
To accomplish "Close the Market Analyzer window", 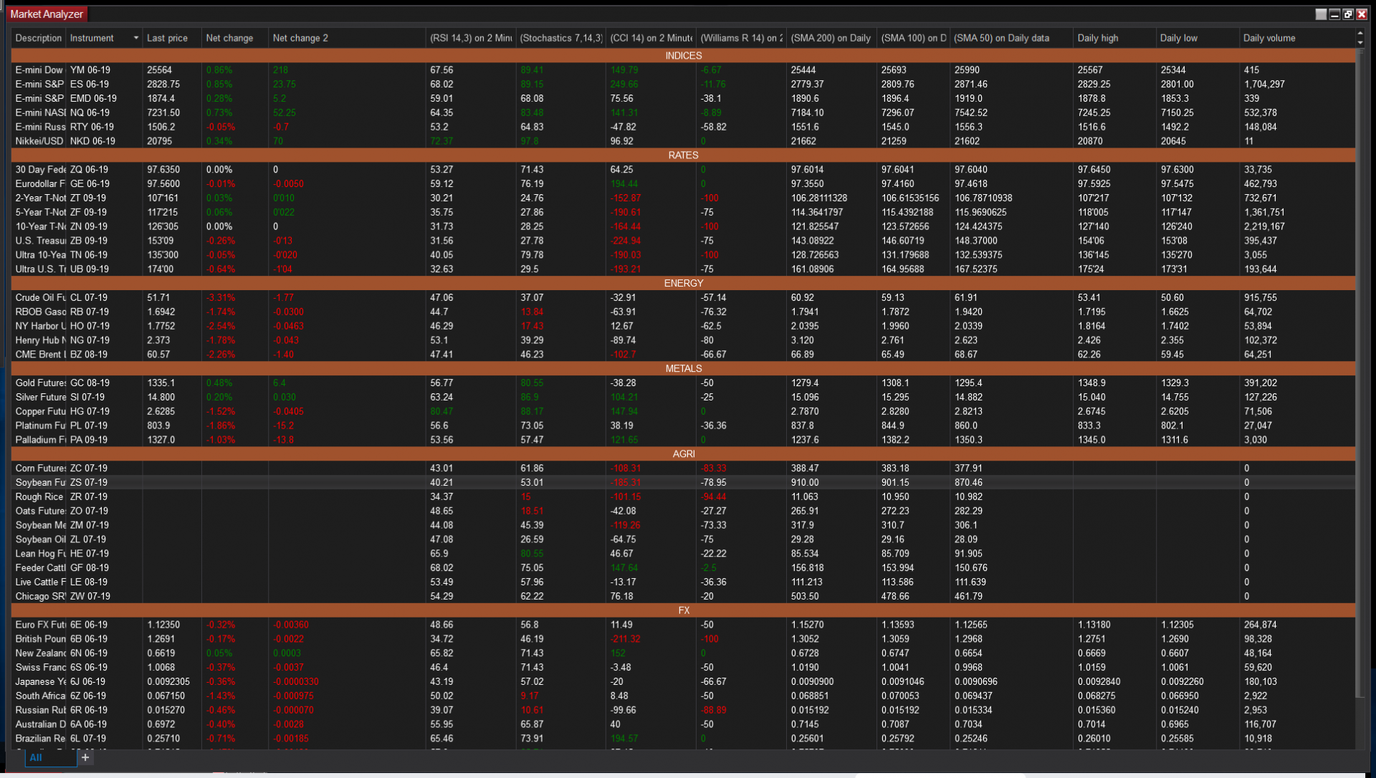I will [1362, 14].
